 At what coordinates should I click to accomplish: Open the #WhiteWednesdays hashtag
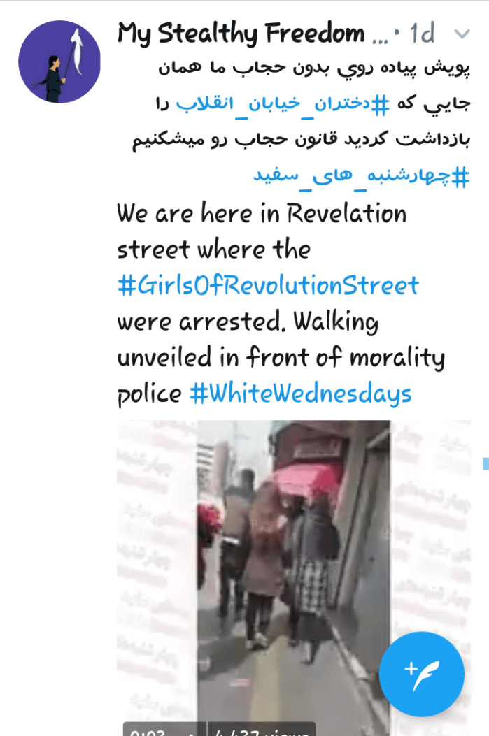coord(301,394)
